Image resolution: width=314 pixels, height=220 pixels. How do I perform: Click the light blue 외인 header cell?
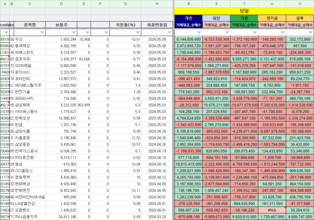(216, 18)
